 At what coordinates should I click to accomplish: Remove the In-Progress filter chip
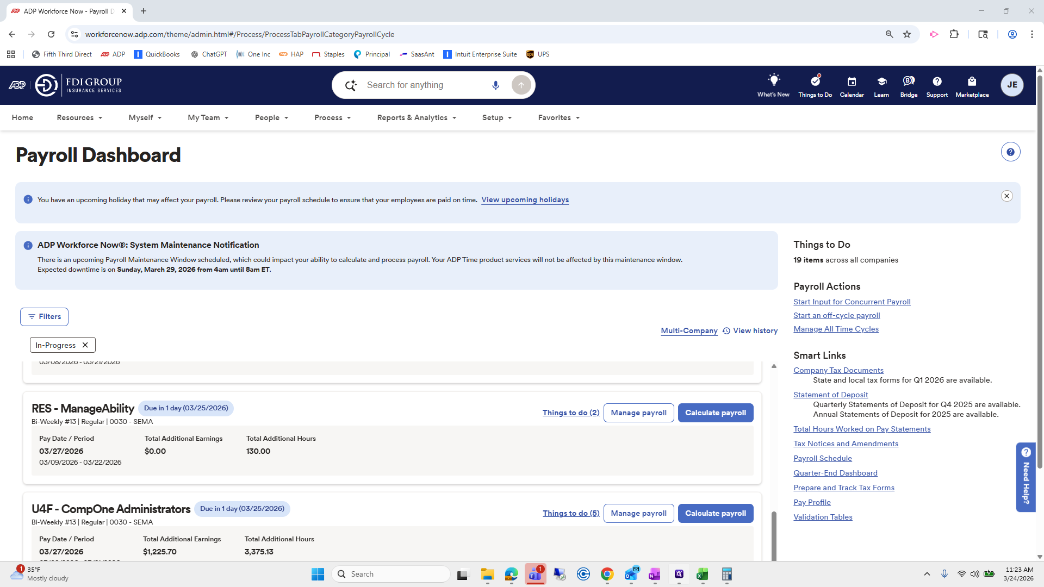pos(85,345)
